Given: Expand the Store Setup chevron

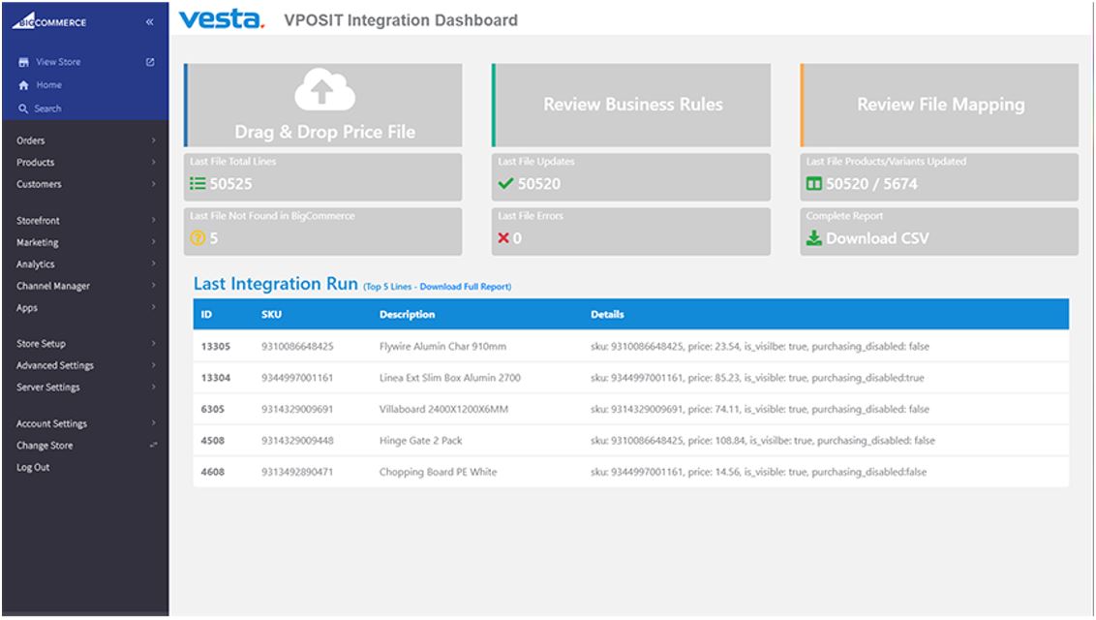Looking at the screenshot, I should tap(153, 343).
